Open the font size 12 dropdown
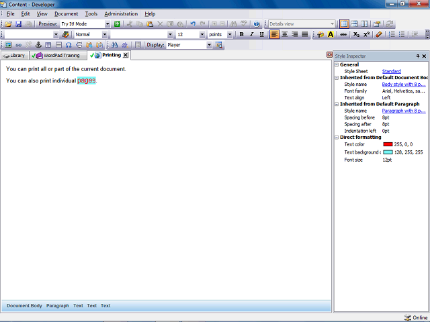The width and height of the screenshot is (430, 322). pos(202,34)
